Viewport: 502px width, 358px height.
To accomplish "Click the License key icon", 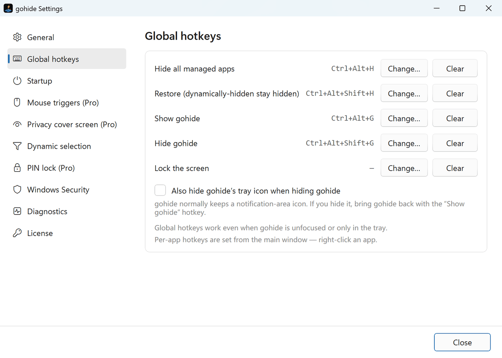I will pos(17,233).
